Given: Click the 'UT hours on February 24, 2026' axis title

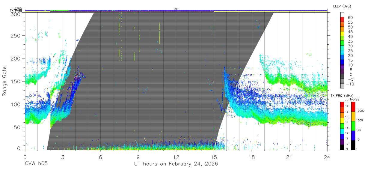Looking at the screenshot, I should [x=176, y=164].
